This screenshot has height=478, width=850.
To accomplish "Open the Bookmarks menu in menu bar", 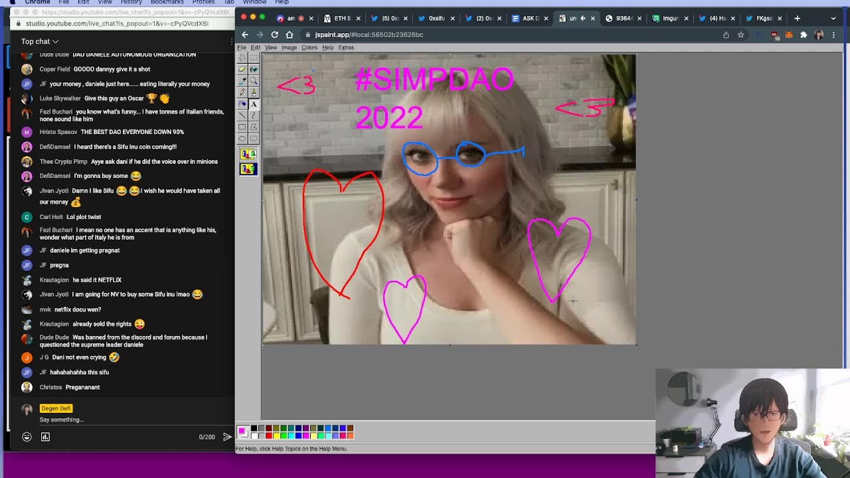I will point(167,2).
